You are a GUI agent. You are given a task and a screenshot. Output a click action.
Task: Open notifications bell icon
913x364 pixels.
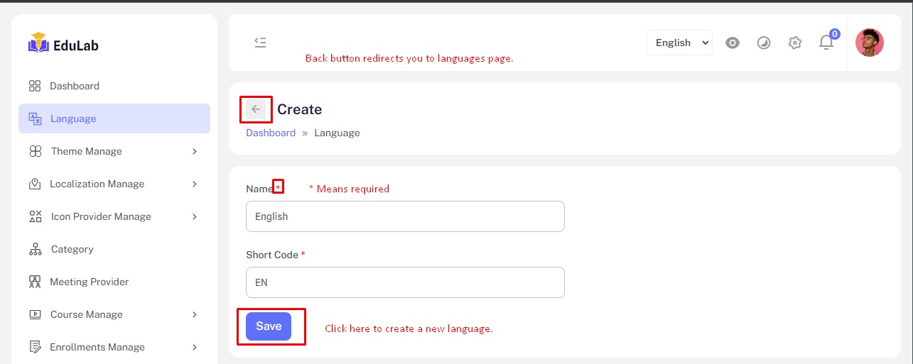click(826, 43)
